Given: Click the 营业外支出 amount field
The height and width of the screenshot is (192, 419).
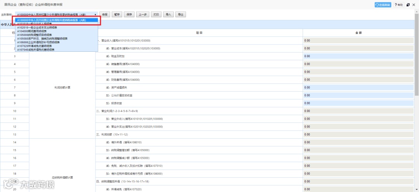Looking at the screenshot, I should (358, 127).
